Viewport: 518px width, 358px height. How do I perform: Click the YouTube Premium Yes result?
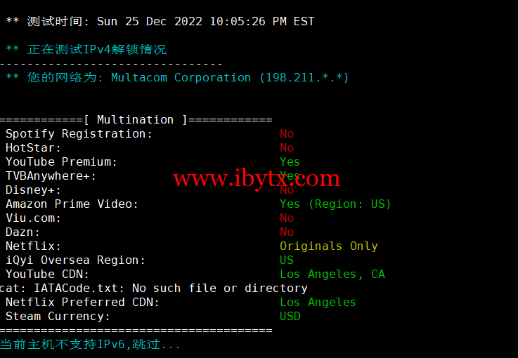pos(290,162)
